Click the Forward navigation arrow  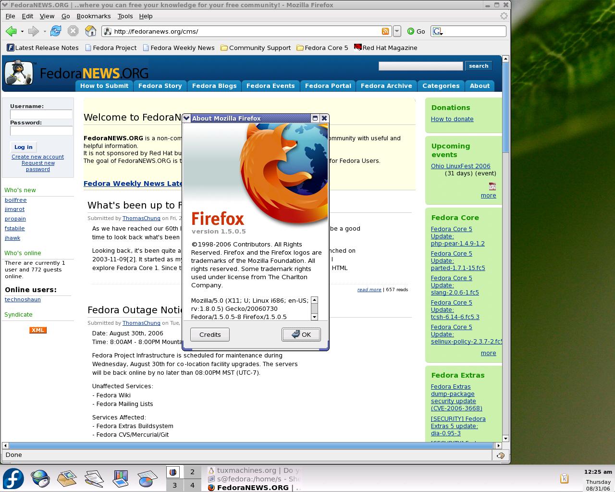click(33, 31)
